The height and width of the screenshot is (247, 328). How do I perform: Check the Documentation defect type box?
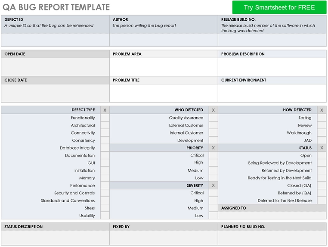pyautogui.click(x=105, y=156)
